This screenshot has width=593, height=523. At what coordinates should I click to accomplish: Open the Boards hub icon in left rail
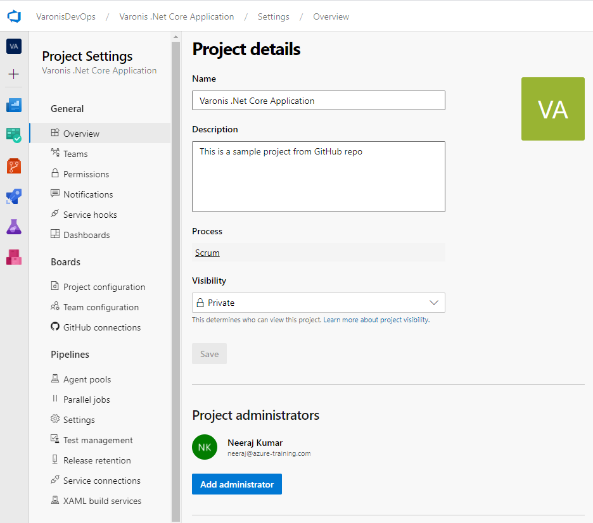point(14,135)
